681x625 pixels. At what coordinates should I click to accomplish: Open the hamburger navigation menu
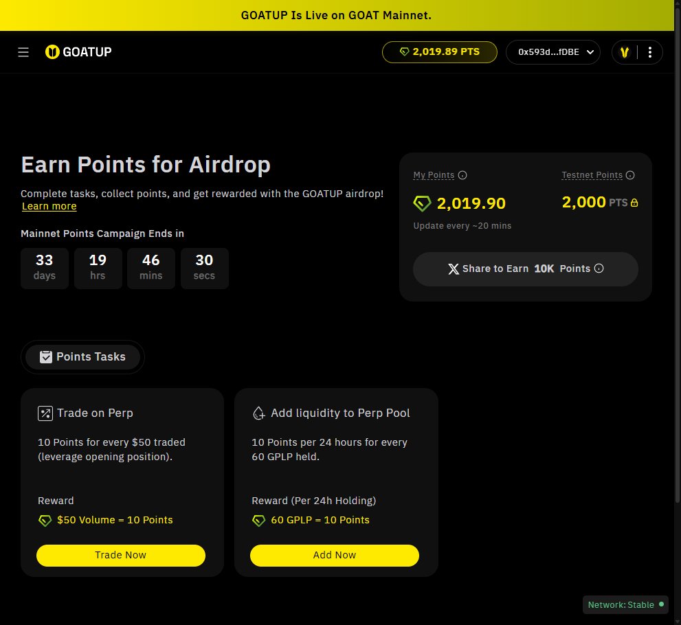click(x=23, y=52)
